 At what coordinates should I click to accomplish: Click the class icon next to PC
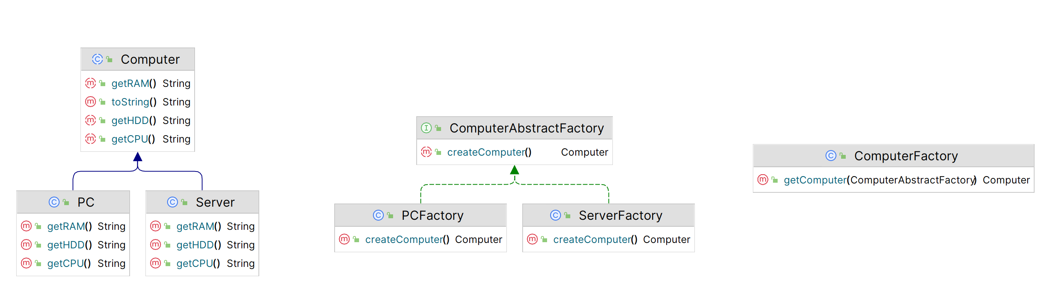[54, 202]
